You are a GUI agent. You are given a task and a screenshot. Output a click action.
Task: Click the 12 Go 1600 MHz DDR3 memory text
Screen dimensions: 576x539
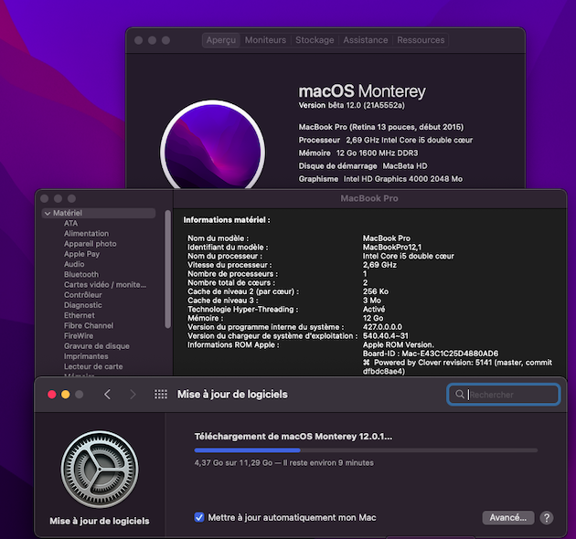378,153
